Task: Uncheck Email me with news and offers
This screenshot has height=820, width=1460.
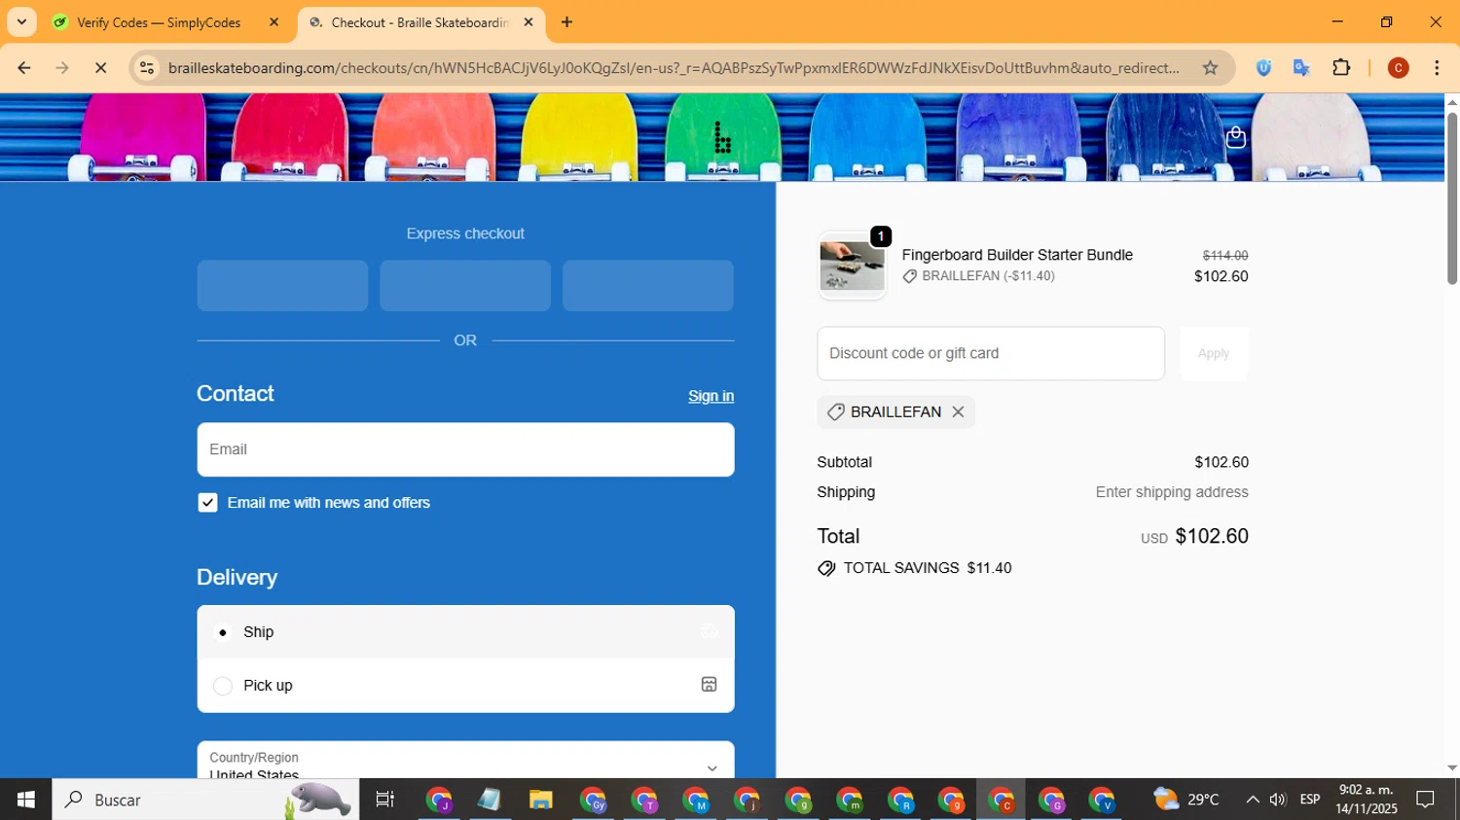Action: (x=207, y=503)
